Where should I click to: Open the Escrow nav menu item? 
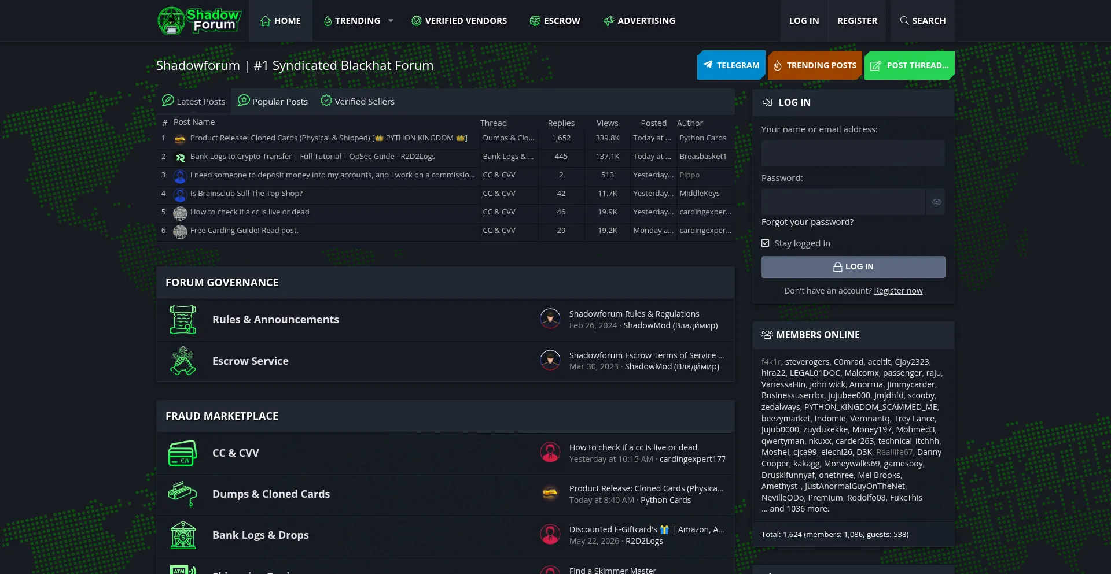(x=555, y=21)
